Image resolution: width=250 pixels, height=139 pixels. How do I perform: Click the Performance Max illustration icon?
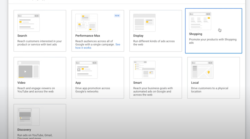tap(86, 22)
